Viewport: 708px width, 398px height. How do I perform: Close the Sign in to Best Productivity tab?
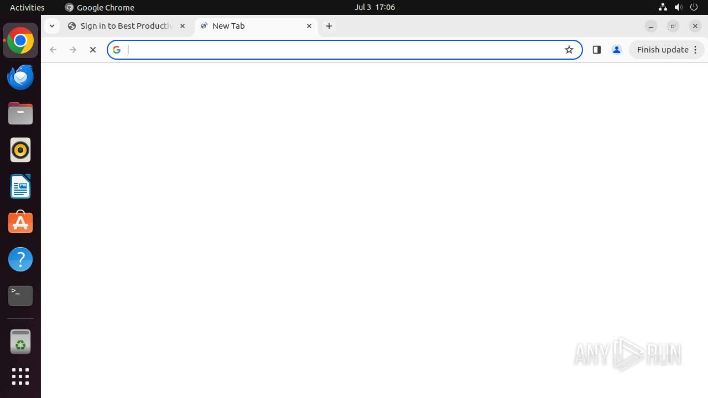pyautogui.click(x=183, y=26)
